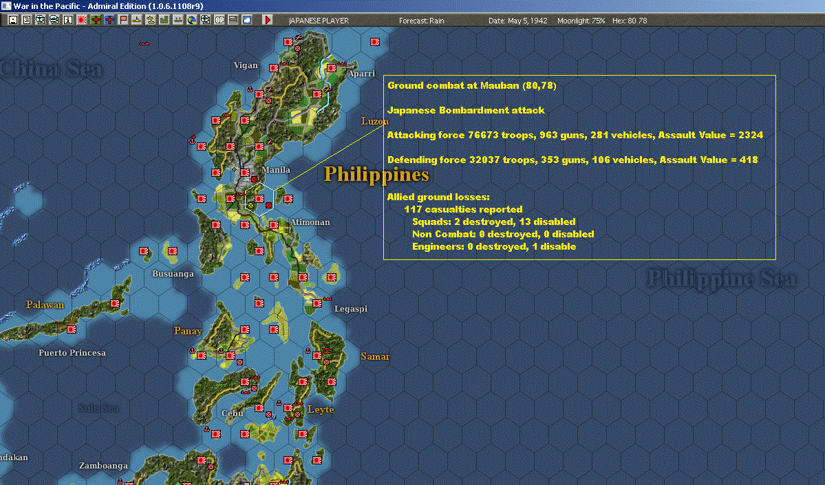825x485 pixels.
Task: Click the Atimonan map label
Action: click(x=310, y=222)
